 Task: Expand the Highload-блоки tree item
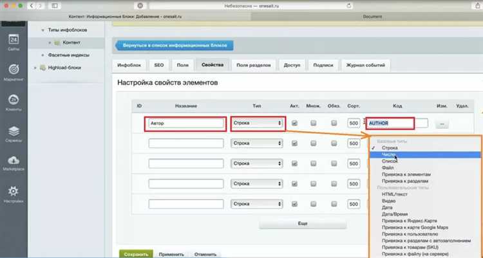35,68
